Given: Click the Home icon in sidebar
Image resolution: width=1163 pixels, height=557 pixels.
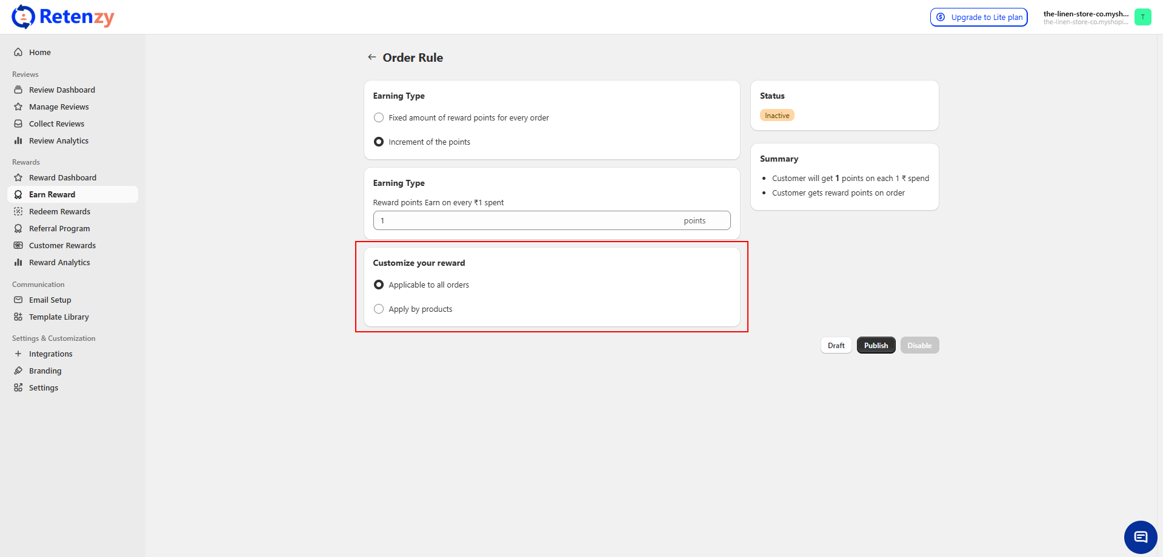Looking at the screenshot, I should [18, 53].
